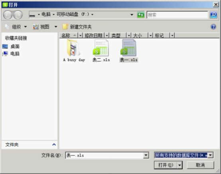Expand the 文件名 filename dropdown arrow
Screen dimensions: 221x174
[x=146, y=155]
